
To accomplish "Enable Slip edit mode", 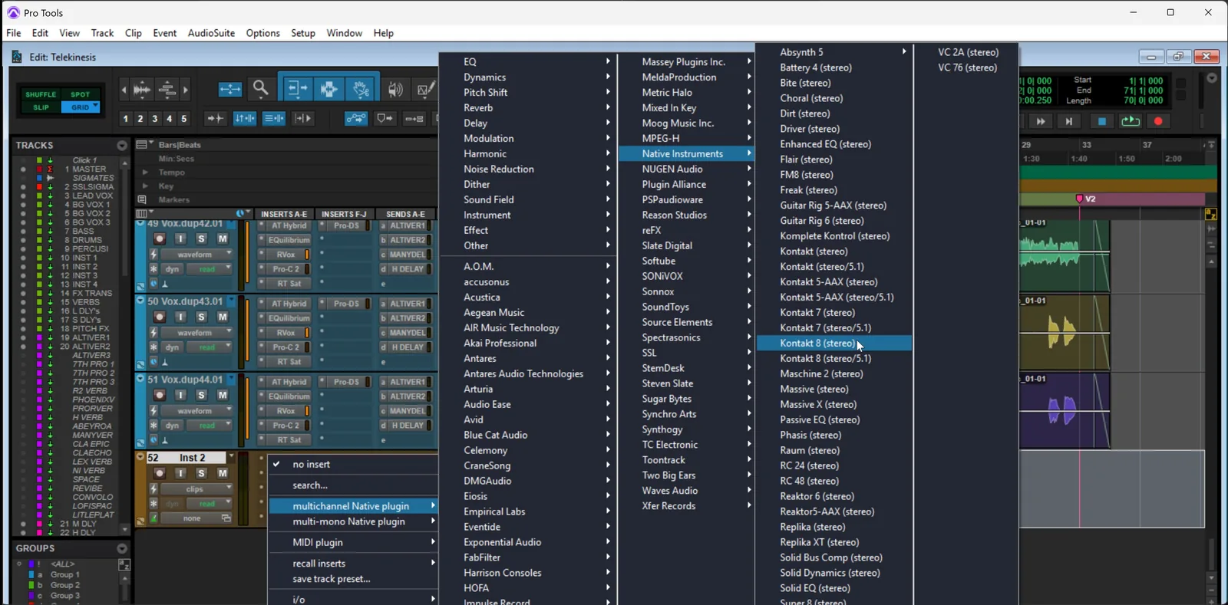I will point(41,107).
